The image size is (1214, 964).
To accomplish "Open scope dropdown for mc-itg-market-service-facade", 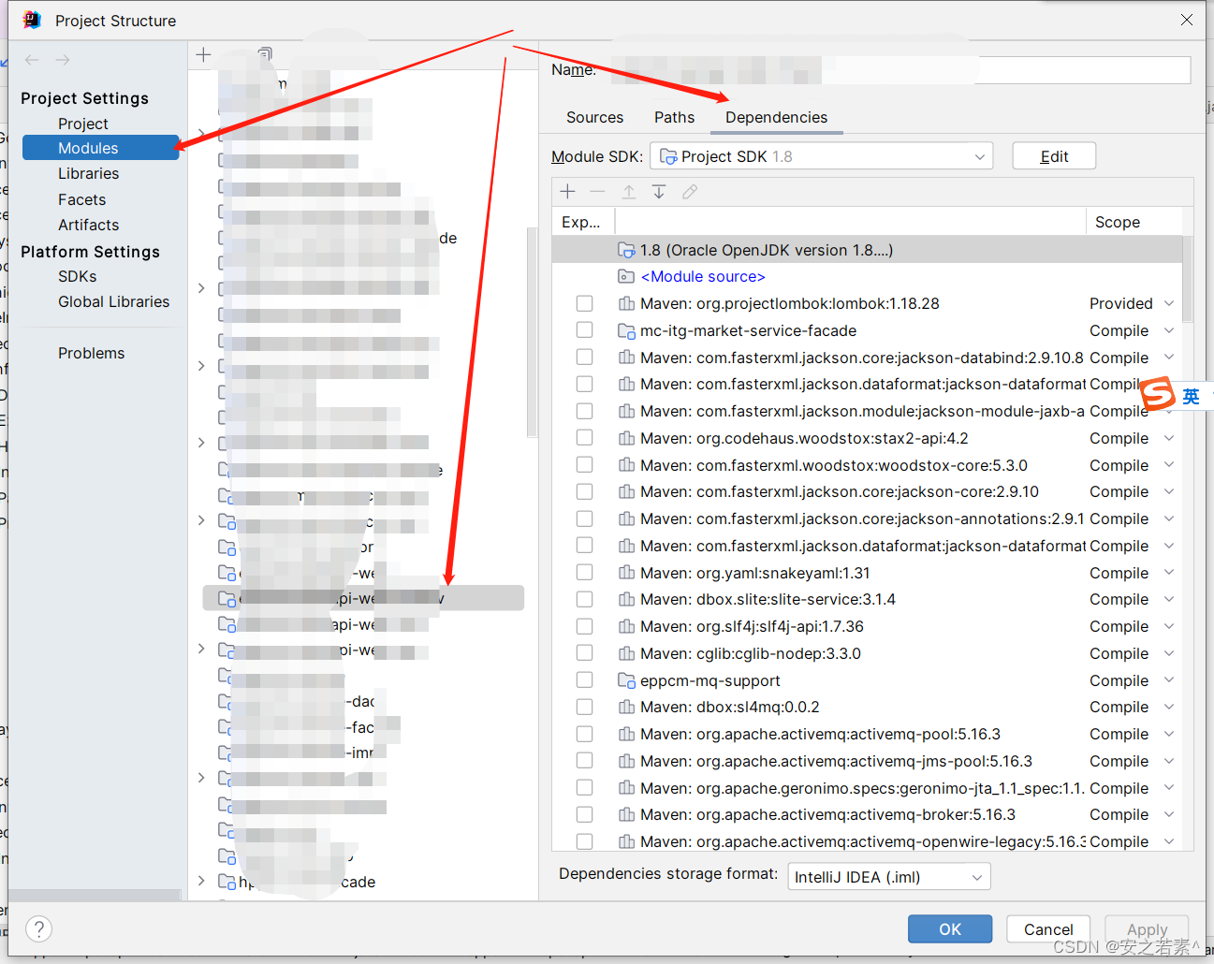I will pos(1169,330).
